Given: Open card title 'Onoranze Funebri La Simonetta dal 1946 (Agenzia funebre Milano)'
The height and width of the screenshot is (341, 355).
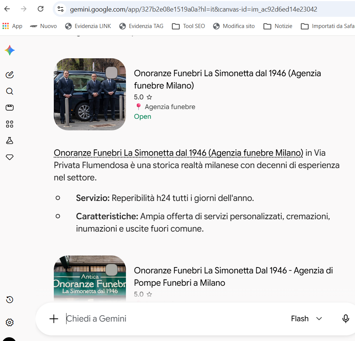Looking at the screenshot, I should (227, 80).
